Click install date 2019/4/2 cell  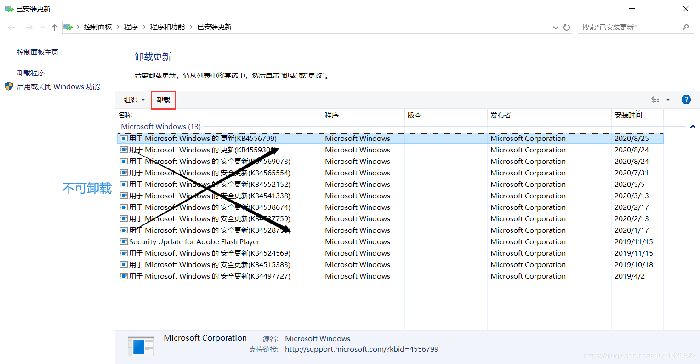pos(630,276)
